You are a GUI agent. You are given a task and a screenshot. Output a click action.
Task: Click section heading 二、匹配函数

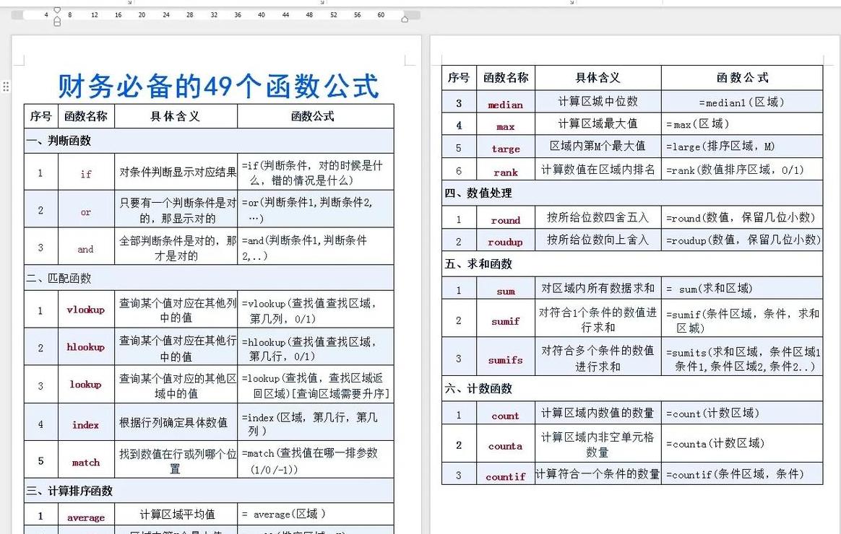pyautogui.click(x=59, y=278)
